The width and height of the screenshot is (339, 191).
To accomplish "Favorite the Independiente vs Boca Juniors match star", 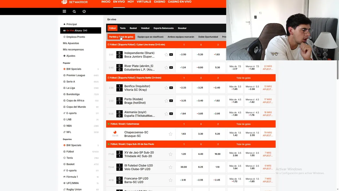I will [166, 55].
